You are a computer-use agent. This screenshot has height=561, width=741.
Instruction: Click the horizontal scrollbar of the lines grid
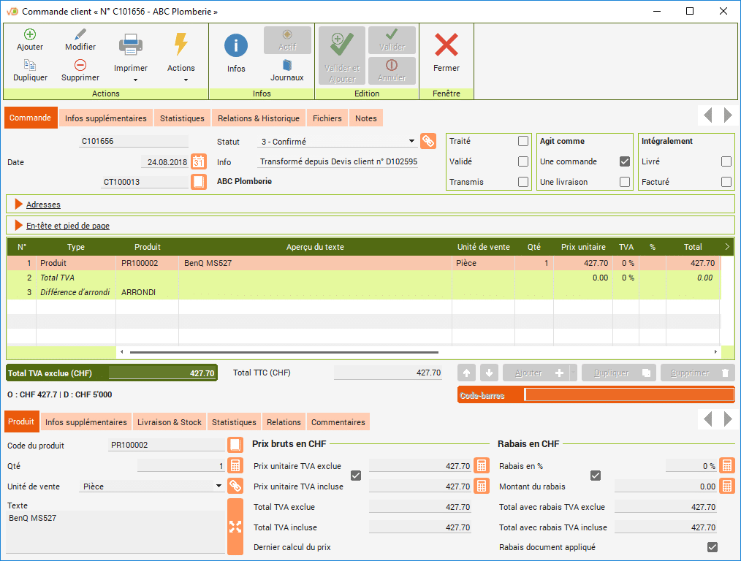pos(417,352)
